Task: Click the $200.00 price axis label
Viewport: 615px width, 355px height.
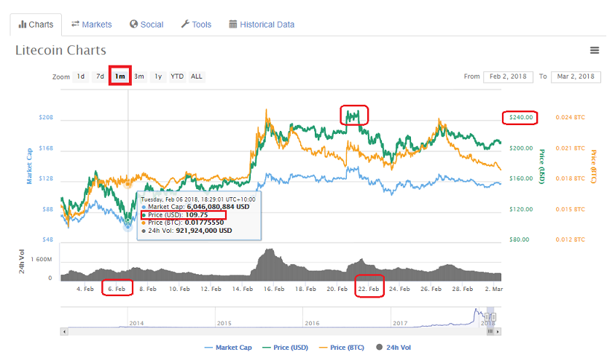Action: 521,148
